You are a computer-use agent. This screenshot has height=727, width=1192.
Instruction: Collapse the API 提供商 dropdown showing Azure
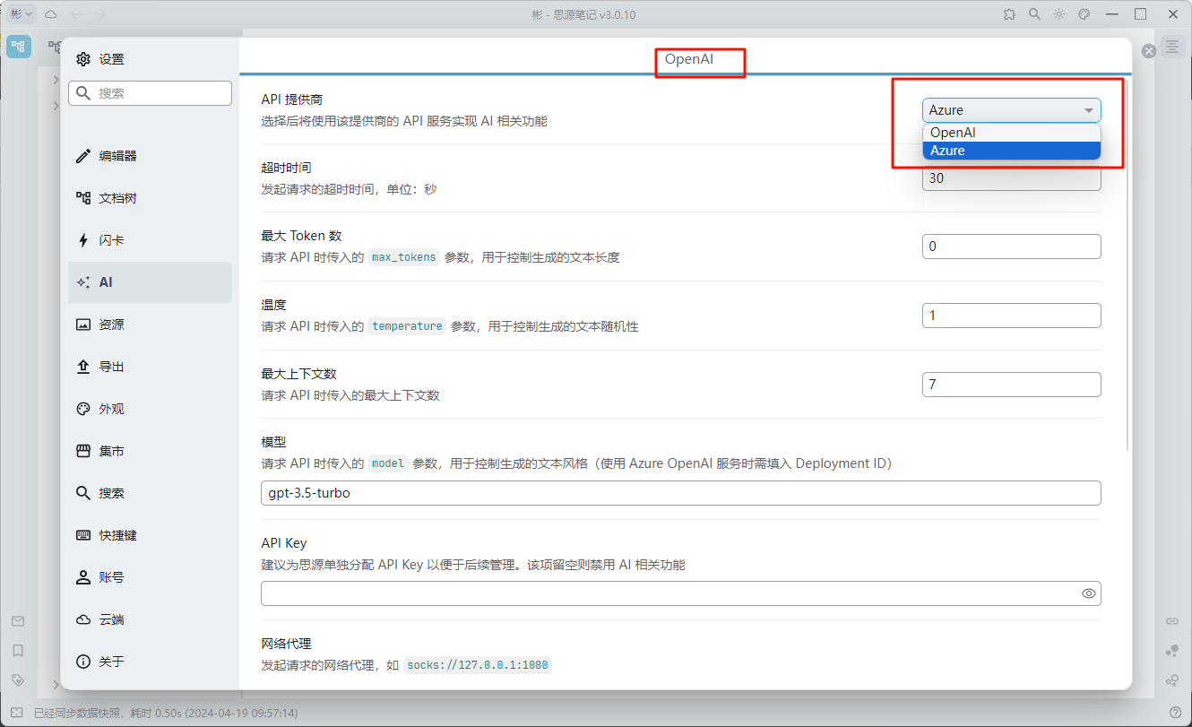coord(1011,110)
